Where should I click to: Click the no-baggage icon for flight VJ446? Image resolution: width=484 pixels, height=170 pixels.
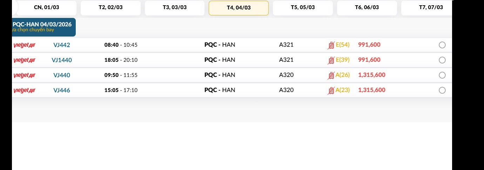(x=331, y=91)
